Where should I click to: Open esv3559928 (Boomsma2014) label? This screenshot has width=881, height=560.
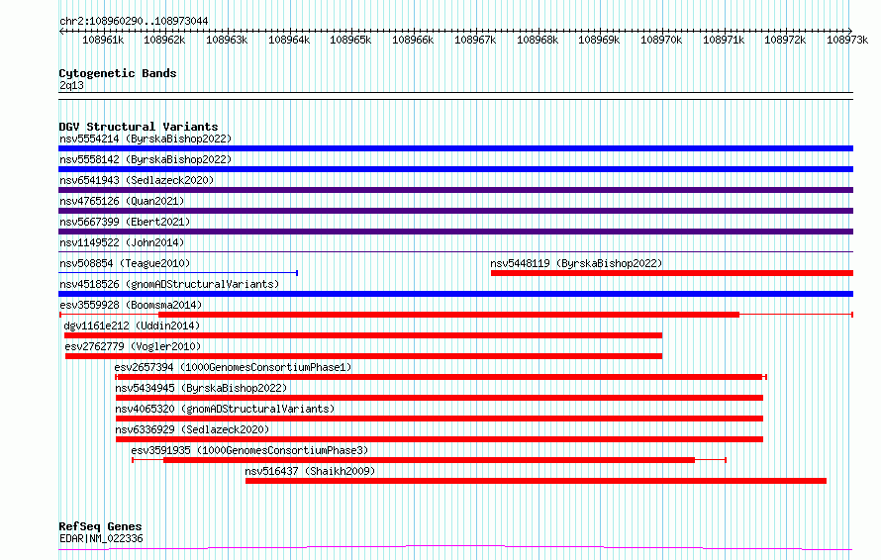(x=131, y=305)
